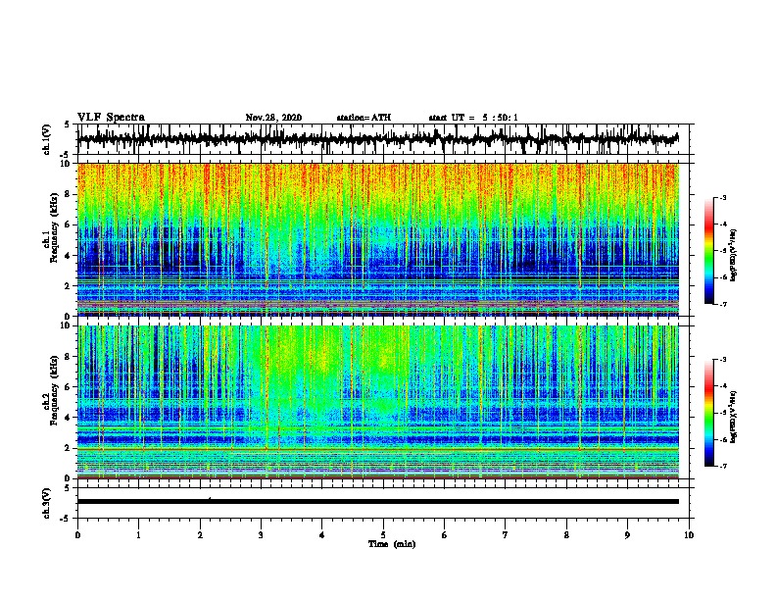
Task: Click the "8" kHz tick on the ch.1 frequency axis
Action: point(68,194)
